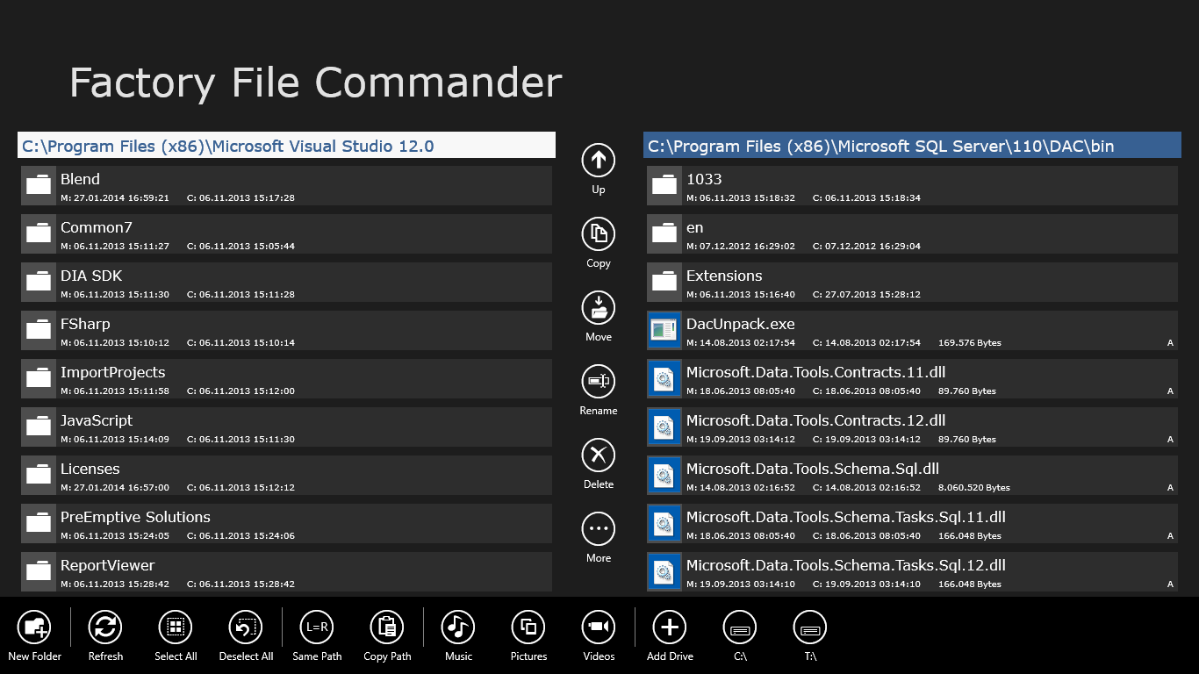Click the Delete icon
The width and height of the screenshot is (1199, 674).
coord(599,455)
